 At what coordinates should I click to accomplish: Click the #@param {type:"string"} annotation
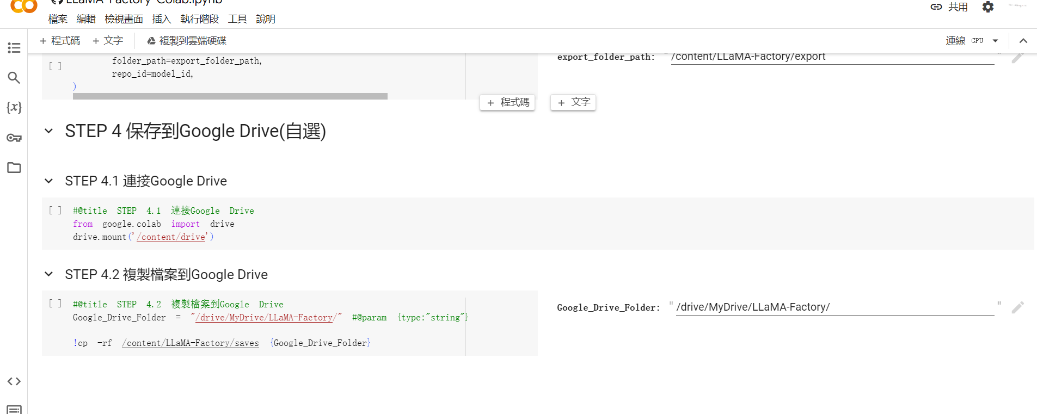pyautogui.click(x=410, y=318)
